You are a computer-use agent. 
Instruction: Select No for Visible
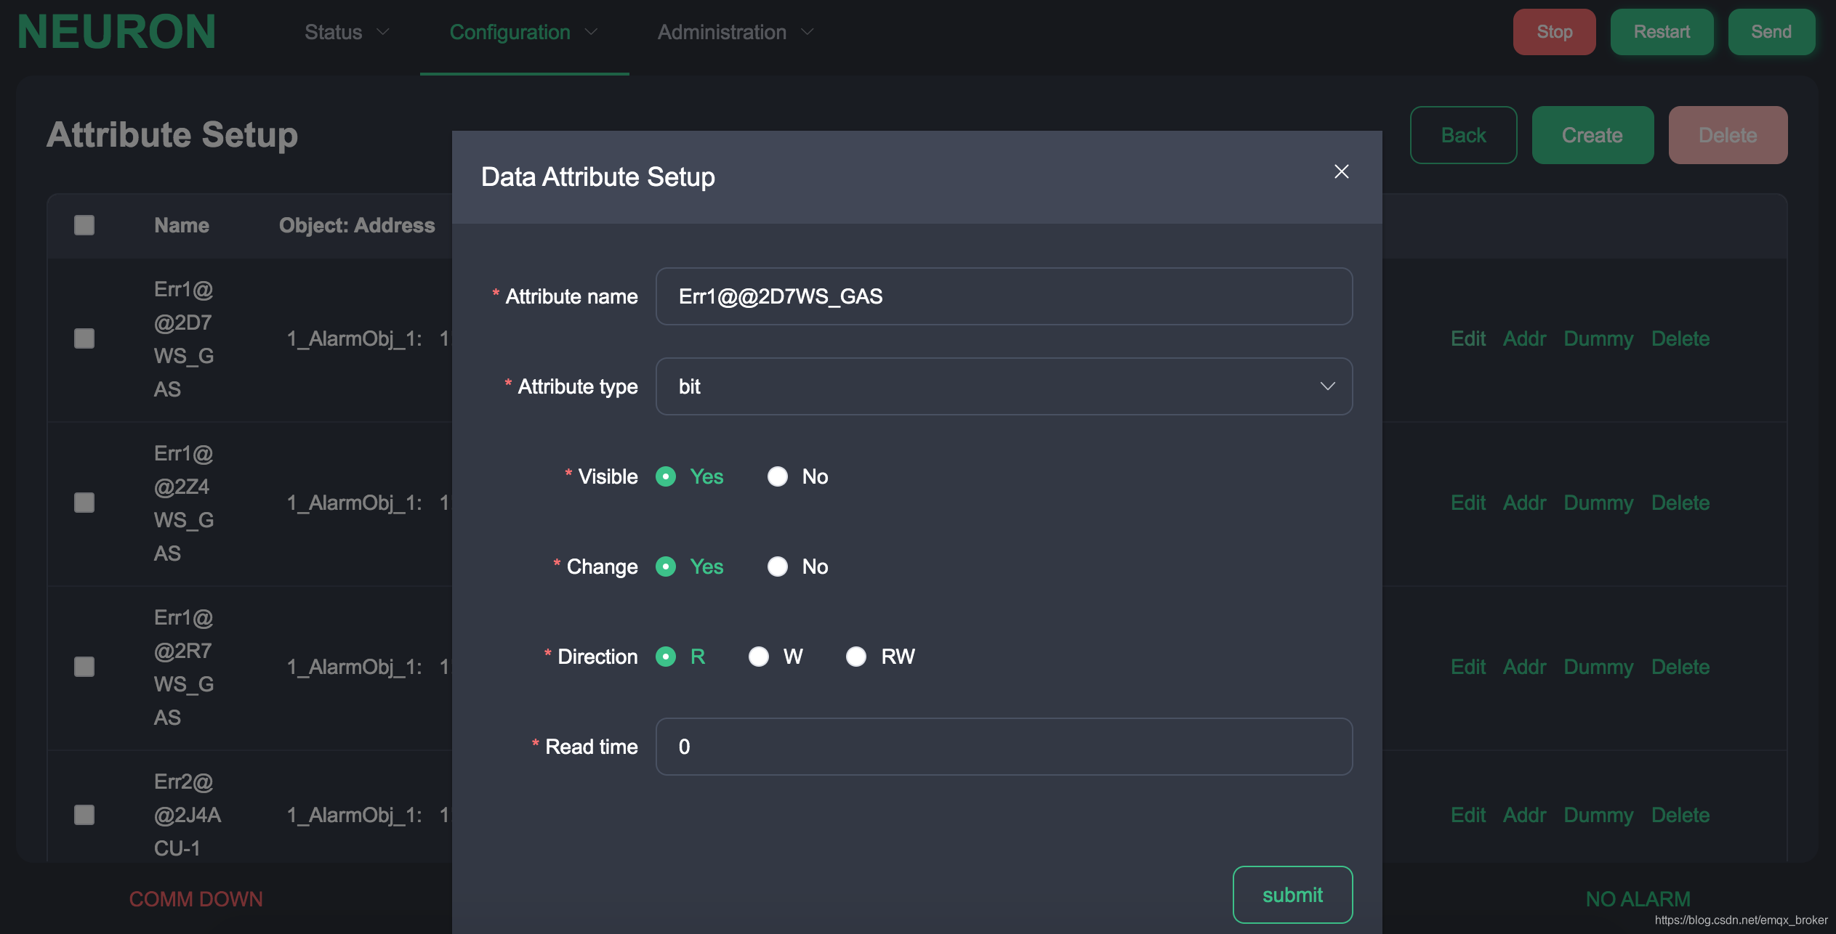[x=778, y=476]
